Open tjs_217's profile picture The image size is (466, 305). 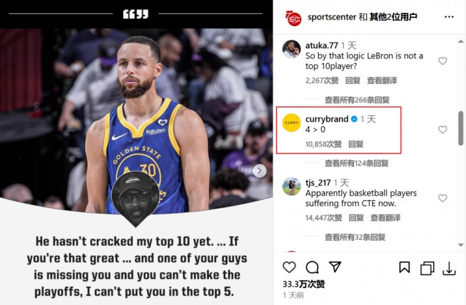point(291,186)
